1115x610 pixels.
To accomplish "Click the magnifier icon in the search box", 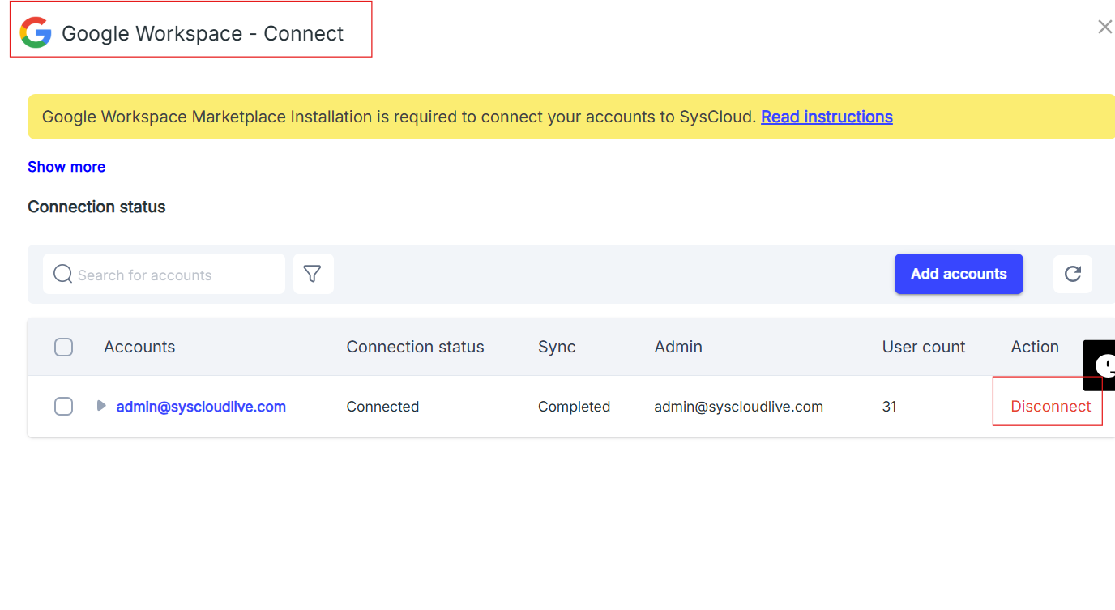I will [63, 275].
